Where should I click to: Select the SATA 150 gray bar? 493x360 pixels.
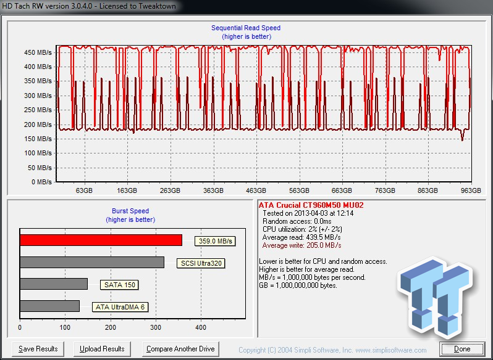tap(54, 284)
